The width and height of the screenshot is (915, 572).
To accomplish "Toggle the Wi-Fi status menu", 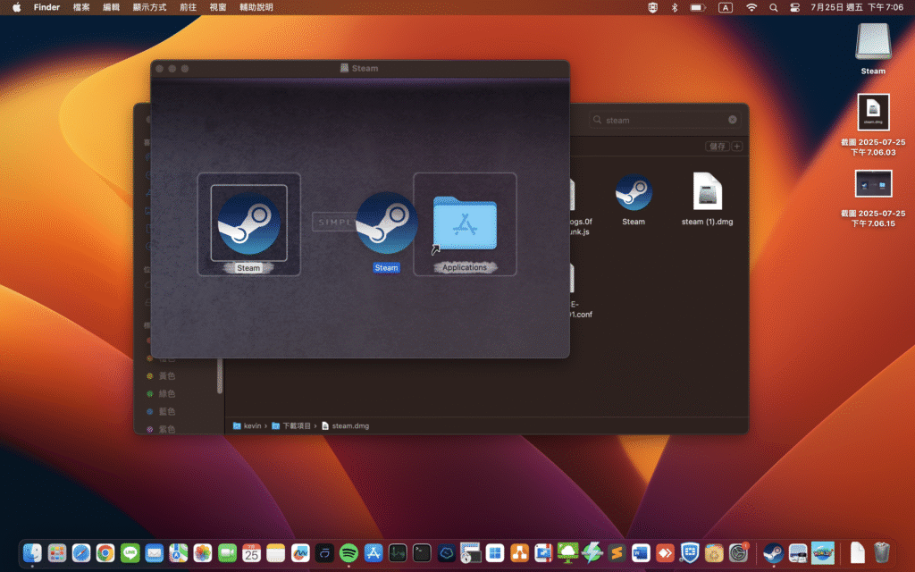I will click(751, 7).
